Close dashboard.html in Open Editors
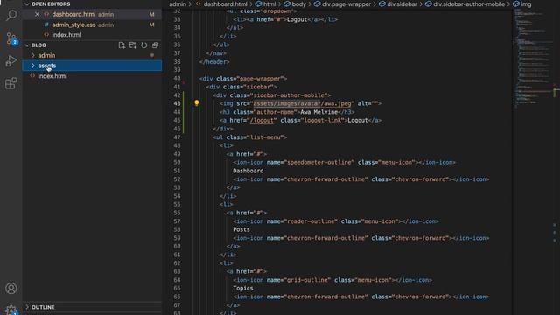Viewport: 560px width, 315px height. 37,14
